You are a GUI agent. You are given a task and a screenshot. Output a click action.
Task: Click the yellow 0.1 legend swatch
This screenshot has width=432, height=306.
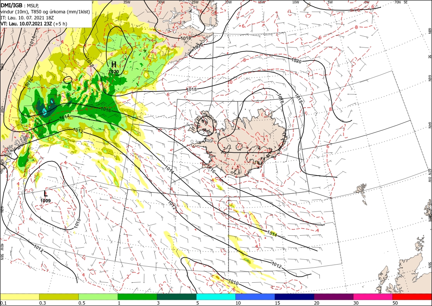(x=19, y=297)
